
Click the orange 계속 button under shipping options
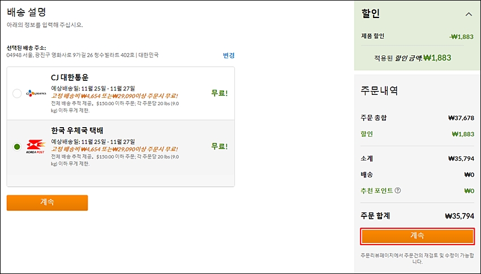tap(47, 203)
